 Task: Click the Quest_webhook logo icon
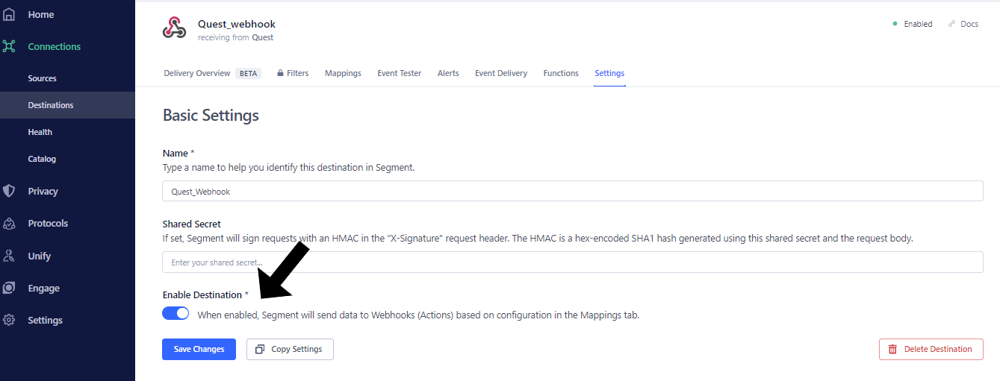point(174,28)
